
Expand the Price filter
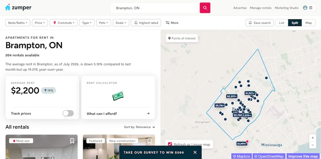[40, 23]
